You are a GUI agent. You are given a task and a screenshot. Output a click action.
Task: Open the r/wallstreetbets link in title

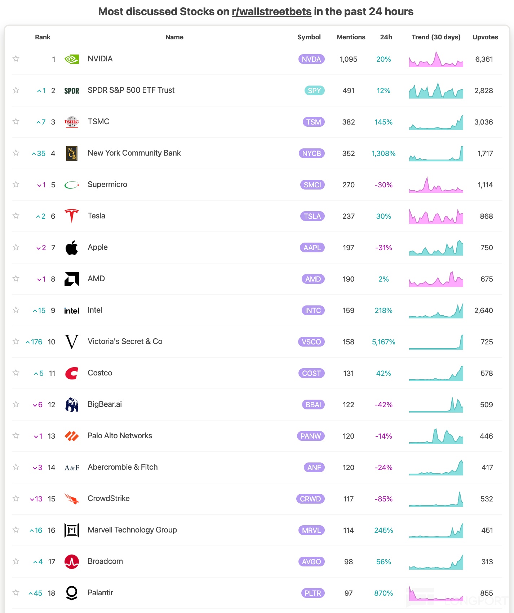[x=271, y=12]
